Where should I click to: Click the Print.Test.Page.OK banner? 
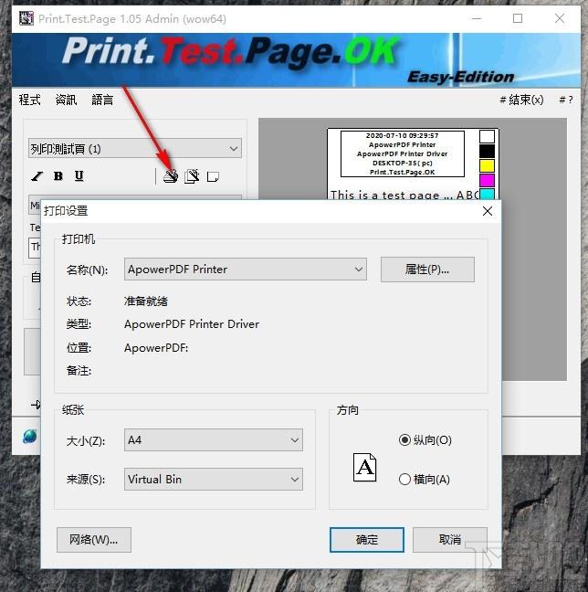coord(296,60)
